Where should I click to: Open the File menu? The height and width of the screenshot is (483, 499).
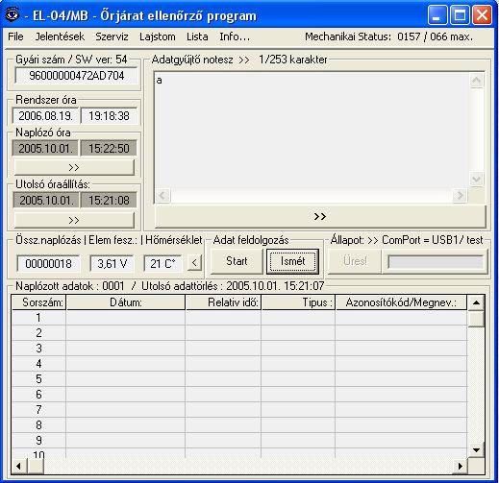click(15, 36)
